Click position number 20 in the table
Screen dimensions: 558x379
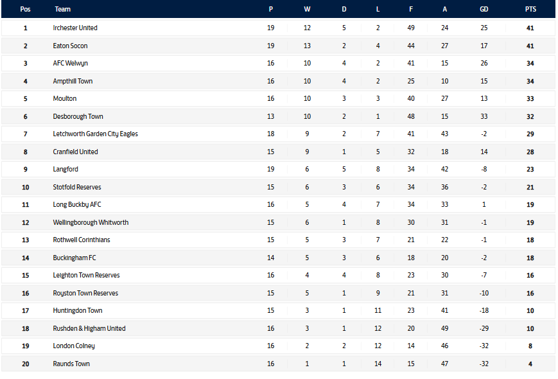click(x=26, y=364)
